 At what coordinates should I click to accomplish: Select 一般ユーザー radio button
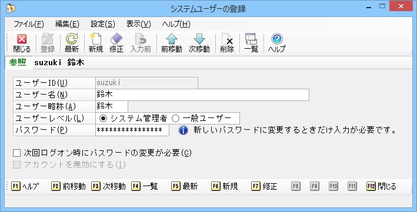(175, 119)
